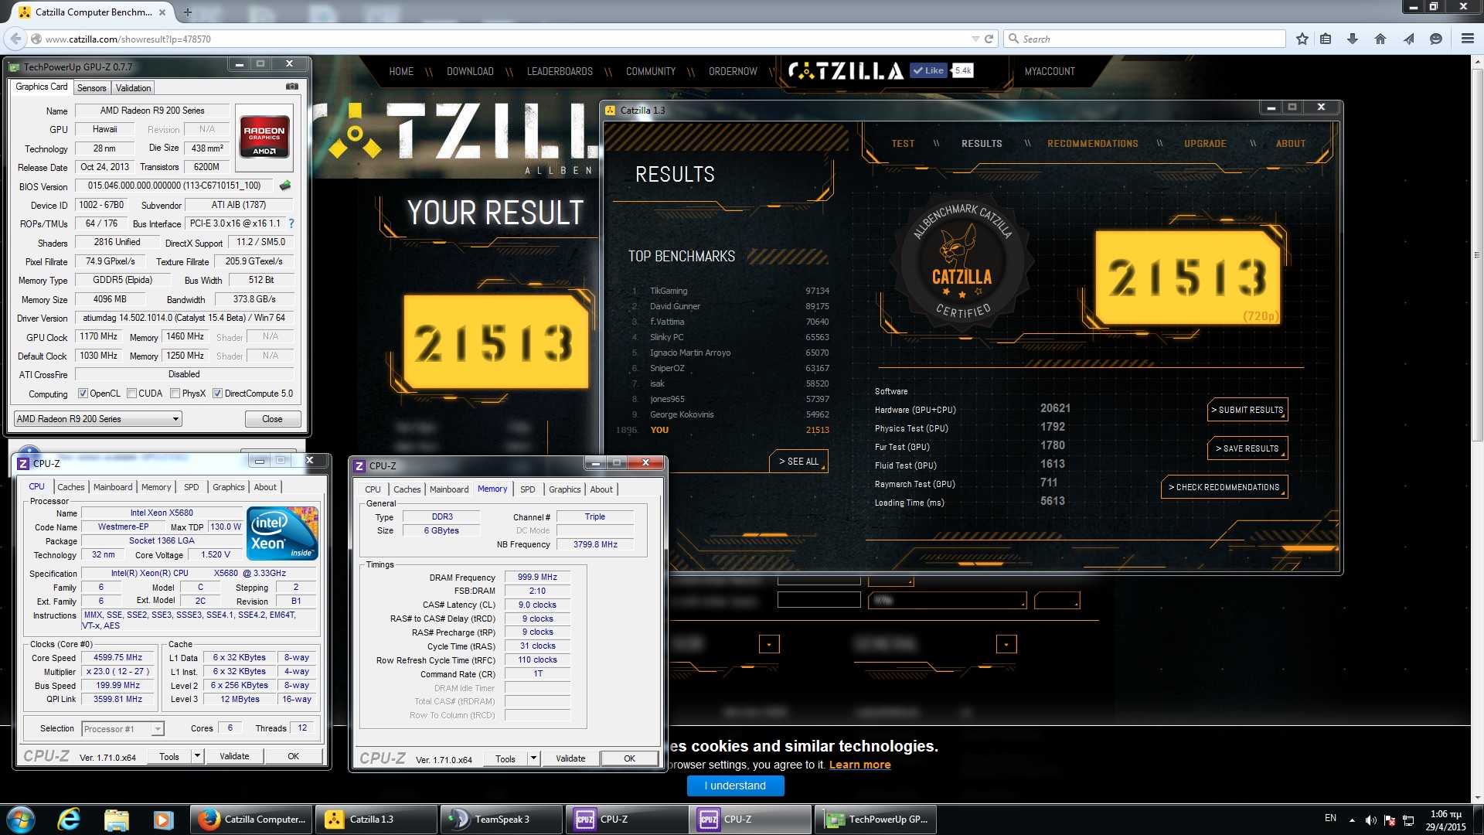Click the bookmark star icon in the browser toolbar

[x=1302, y=39]
